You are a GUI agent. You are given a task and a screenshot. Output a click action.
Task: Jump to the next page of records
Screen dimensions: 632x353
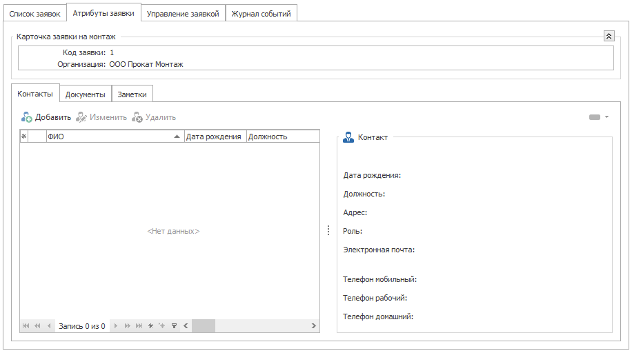point(128,325)
